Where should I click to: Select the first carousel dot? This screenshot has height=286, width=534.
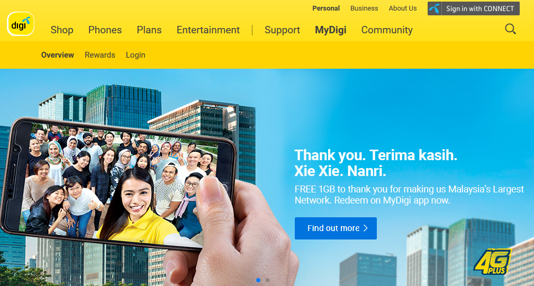(x=258, y=280)
